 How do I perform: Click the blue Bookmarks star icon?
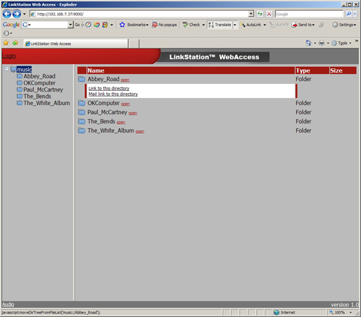122,25
